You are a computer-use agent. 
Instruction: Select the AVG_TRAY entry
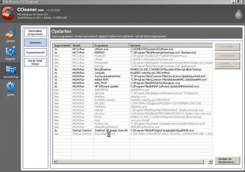(133, 83)
